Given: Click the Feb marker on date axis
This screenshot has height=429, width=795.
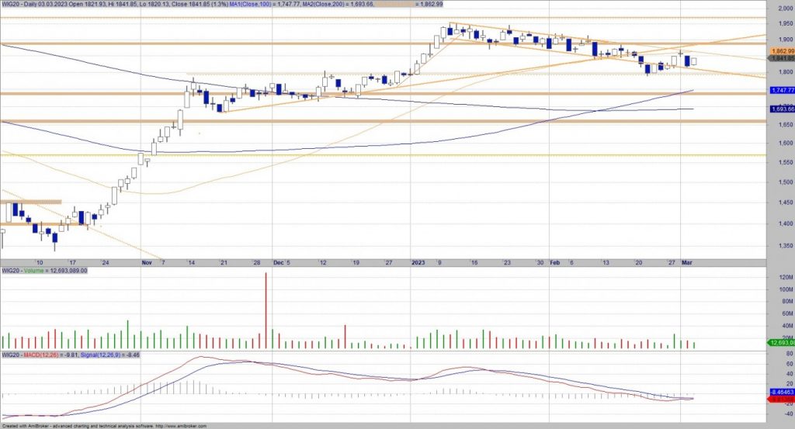Looking at the screenshot, I should (x=554, y=263).
